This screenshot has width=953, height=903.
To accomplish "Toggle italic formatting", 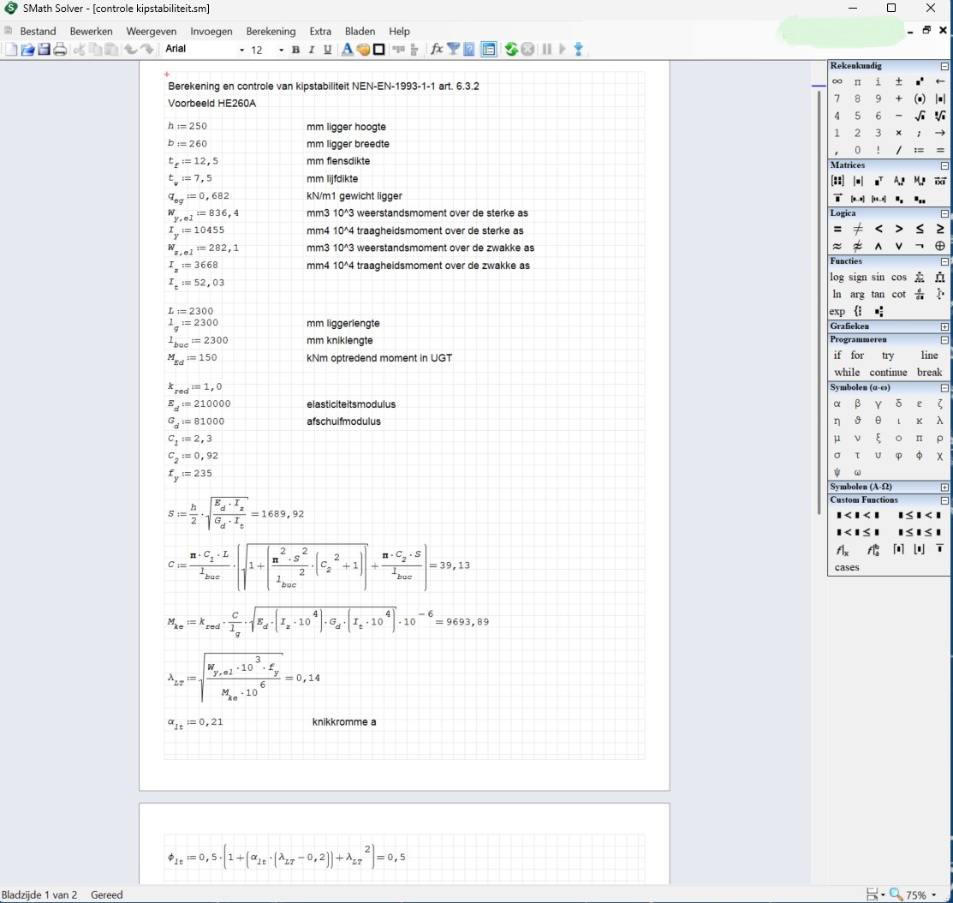I will click(312, 50).
